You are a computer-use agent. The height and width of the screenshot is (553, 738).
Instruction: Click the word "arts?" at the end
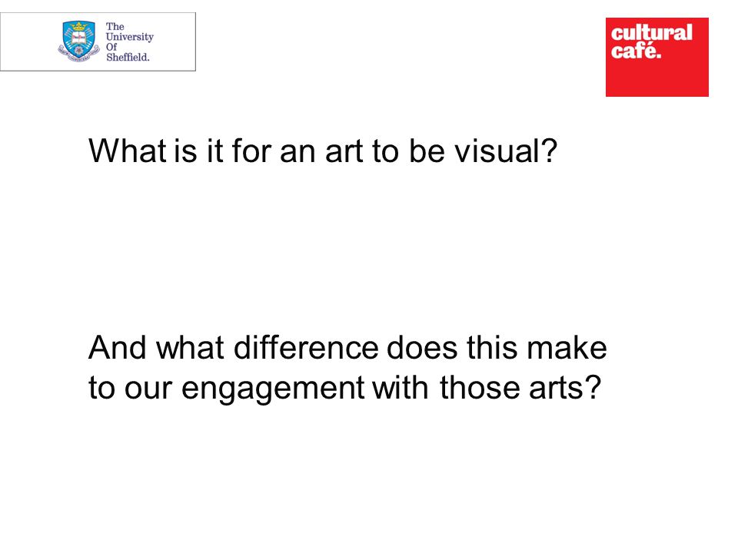click(565, 388)
